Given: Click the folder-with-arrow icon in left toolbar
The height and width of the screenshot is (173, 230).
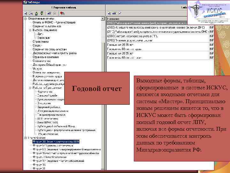Looking at the screenshot, I should [31, 13].
